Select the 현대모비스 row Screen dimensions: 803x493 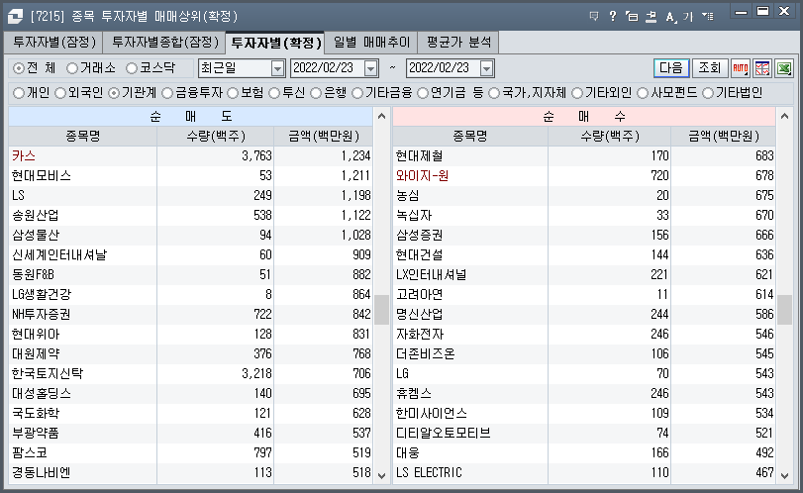(x=190, y=176)
